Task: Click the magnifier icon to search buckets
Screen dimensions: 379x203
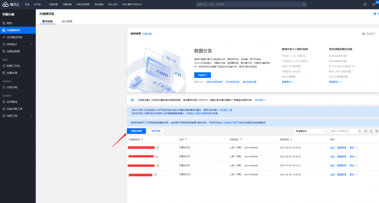Action: [x=359, y=131]
